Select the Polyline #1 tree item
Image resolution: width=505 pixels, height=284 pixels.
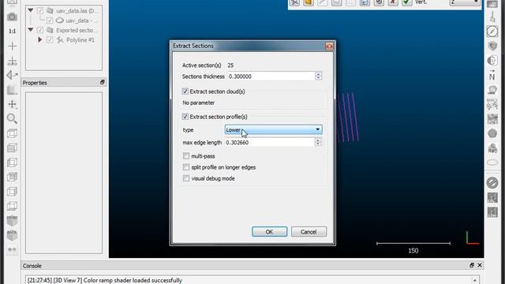(80, 40)
